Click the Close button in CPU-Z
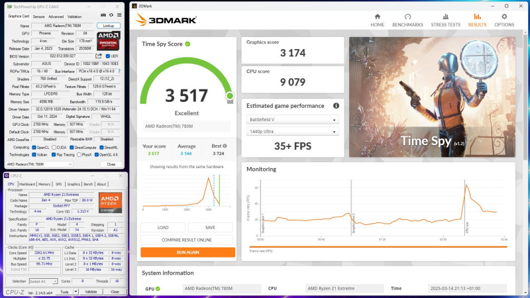530x298 pixels. 115,291
